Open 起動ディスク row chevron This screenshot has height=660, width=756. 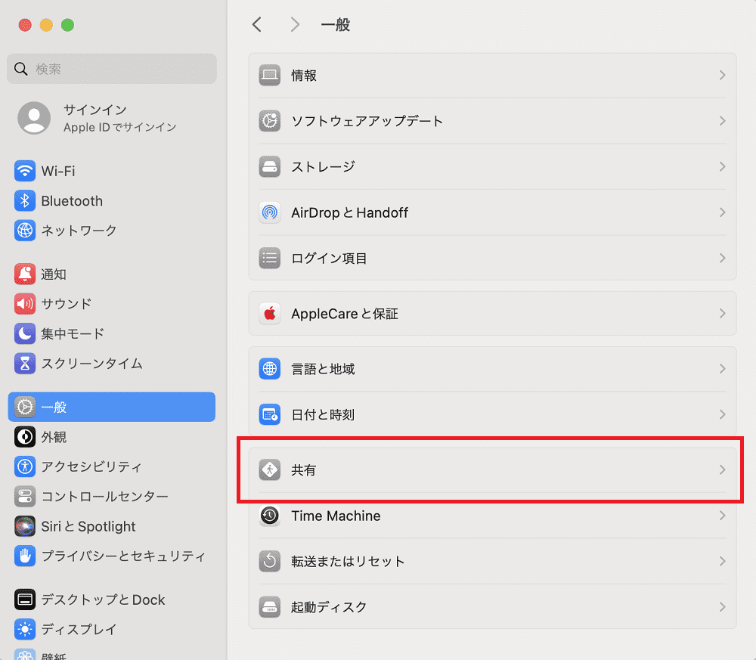tap(722, 607)
